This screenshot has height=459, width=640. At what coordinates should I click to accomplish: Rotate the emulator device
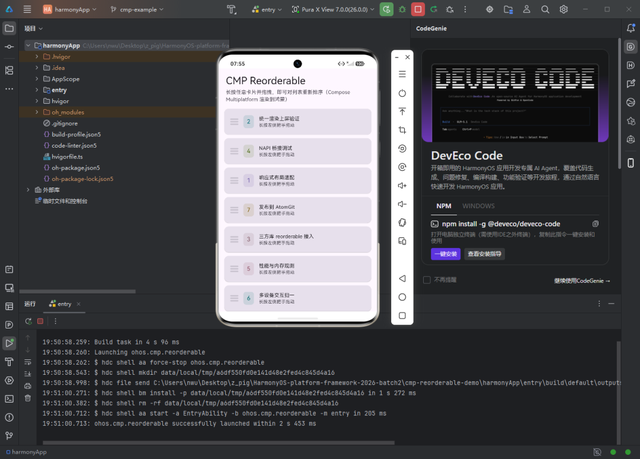point(402,222)
